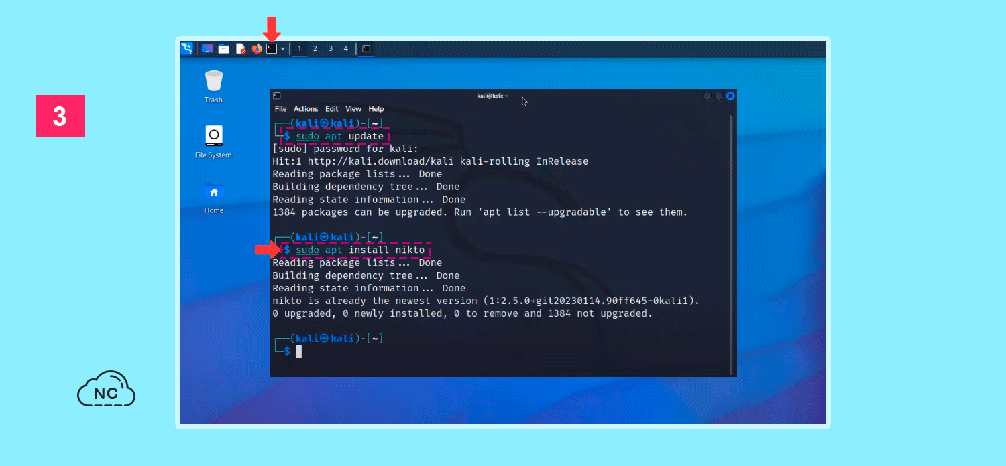
Task: Launch Firefox from the top panel
Action: tap(257, 48)
